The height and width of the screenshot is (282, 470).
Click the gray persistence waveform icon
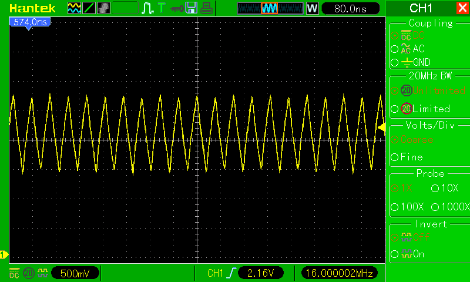tap(104, 8)
